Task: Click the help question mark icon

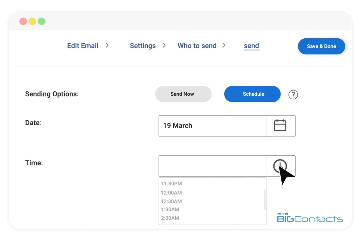Action: (x=293, y=95)
